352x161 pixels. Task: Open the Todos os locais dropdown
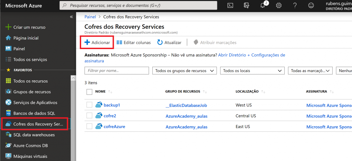tap(252, 71)
